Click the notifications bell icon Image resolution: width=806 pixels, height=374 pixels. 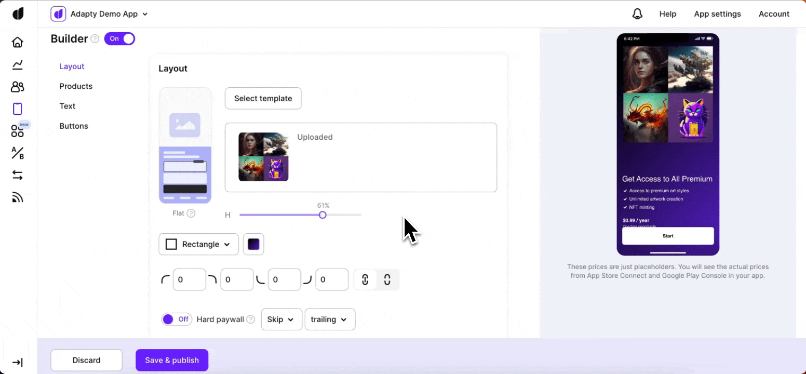tap(637, 14)
